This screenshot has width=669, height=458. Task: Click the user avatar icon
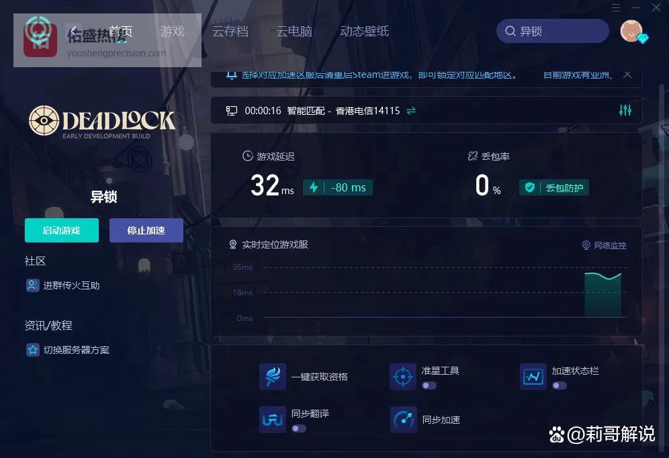tap(632, 31)
